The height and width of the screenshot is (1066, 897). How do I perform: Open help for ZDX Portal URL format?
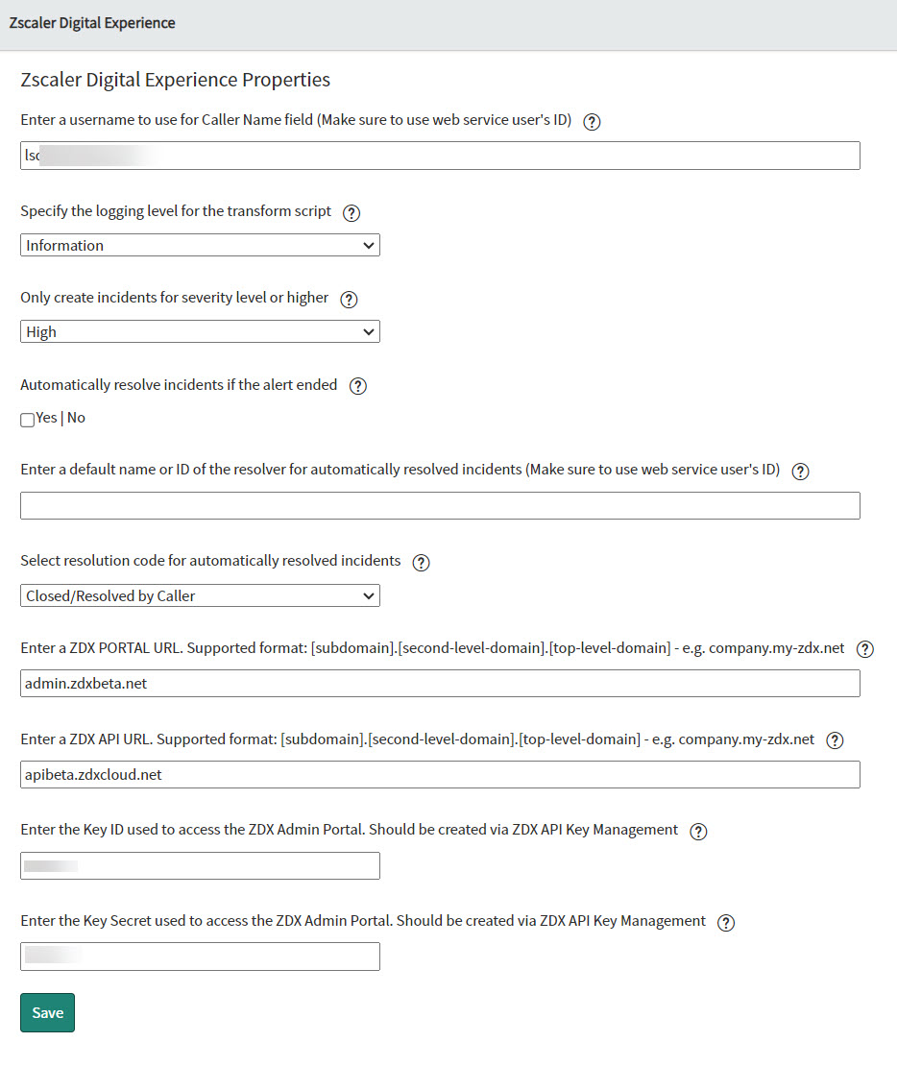click(864, 649)
